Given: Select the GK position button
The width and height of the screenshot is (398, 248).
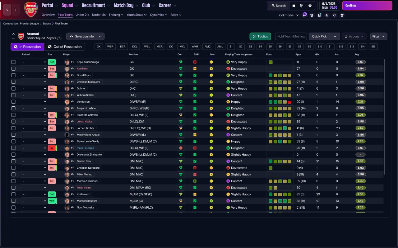Looking at the screenshot, I should tap(99, 47).
